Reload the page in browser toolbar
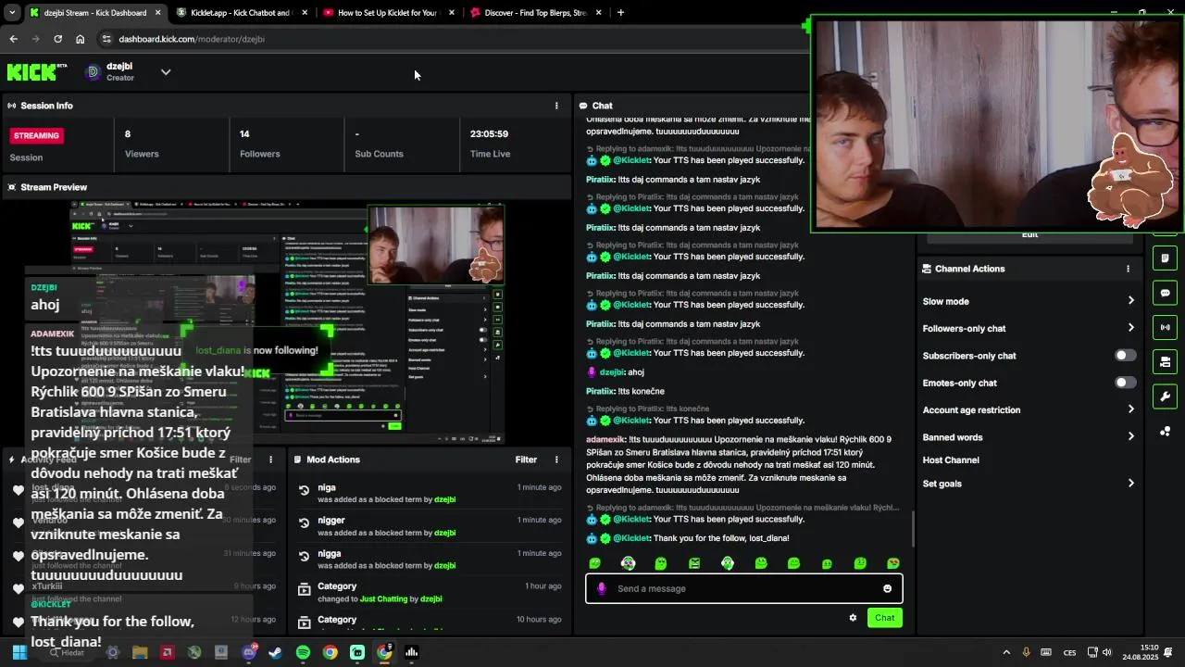 tap(57, 39)
